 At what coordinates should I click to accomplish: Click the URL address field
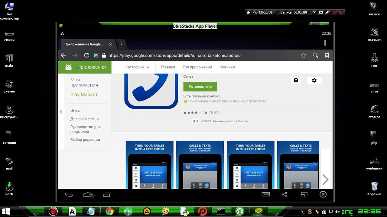(200, 55)
